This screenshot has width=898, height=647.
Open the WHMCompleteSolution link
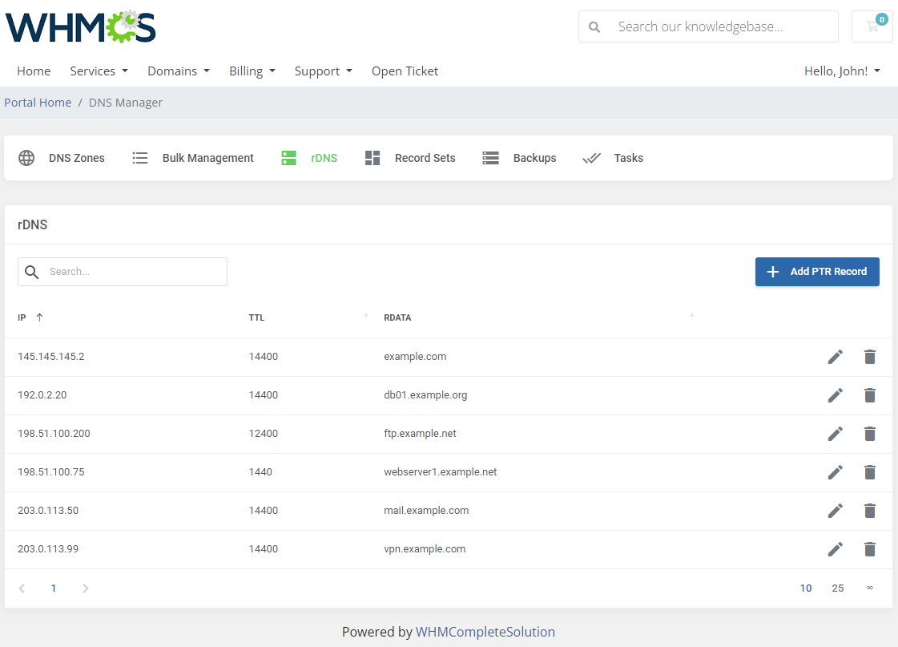click(485, 632)
